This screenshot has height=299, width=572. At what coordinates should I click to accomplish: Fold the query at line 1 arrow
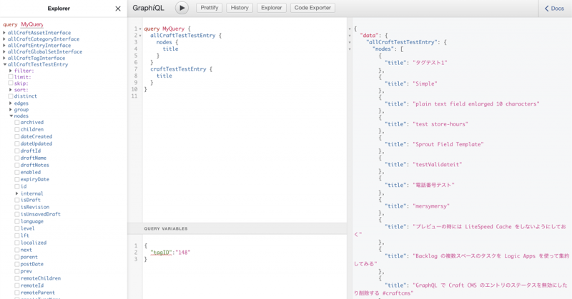(140, 29)
